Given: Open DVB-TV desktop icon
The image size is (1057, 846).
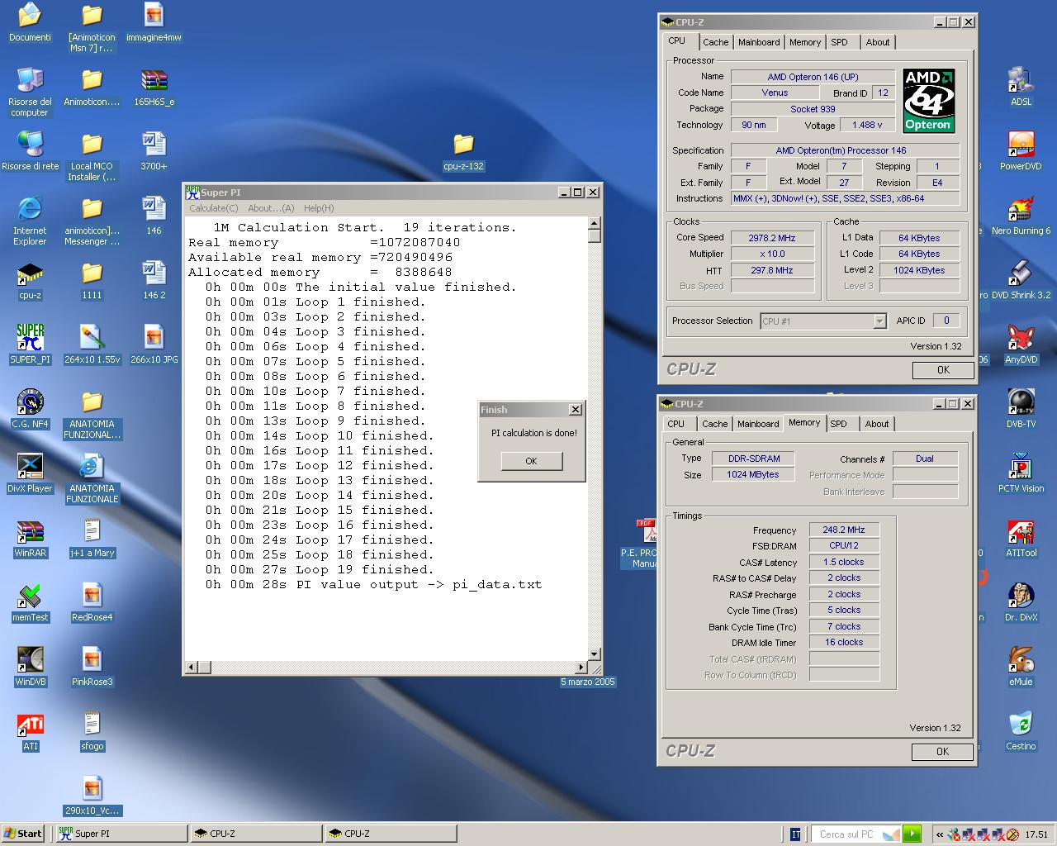Looking at the screenshot, I should 1021,410.
